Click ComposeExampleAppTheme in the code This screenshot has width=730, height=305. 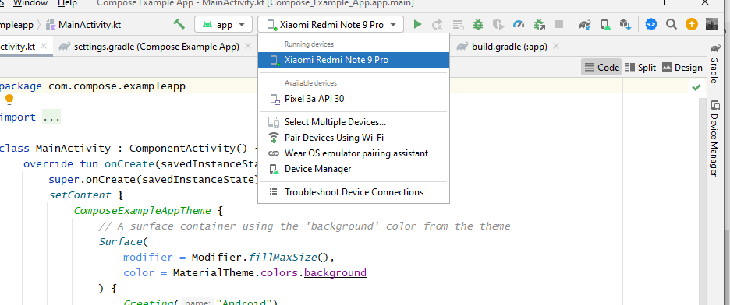coord(143,211)
